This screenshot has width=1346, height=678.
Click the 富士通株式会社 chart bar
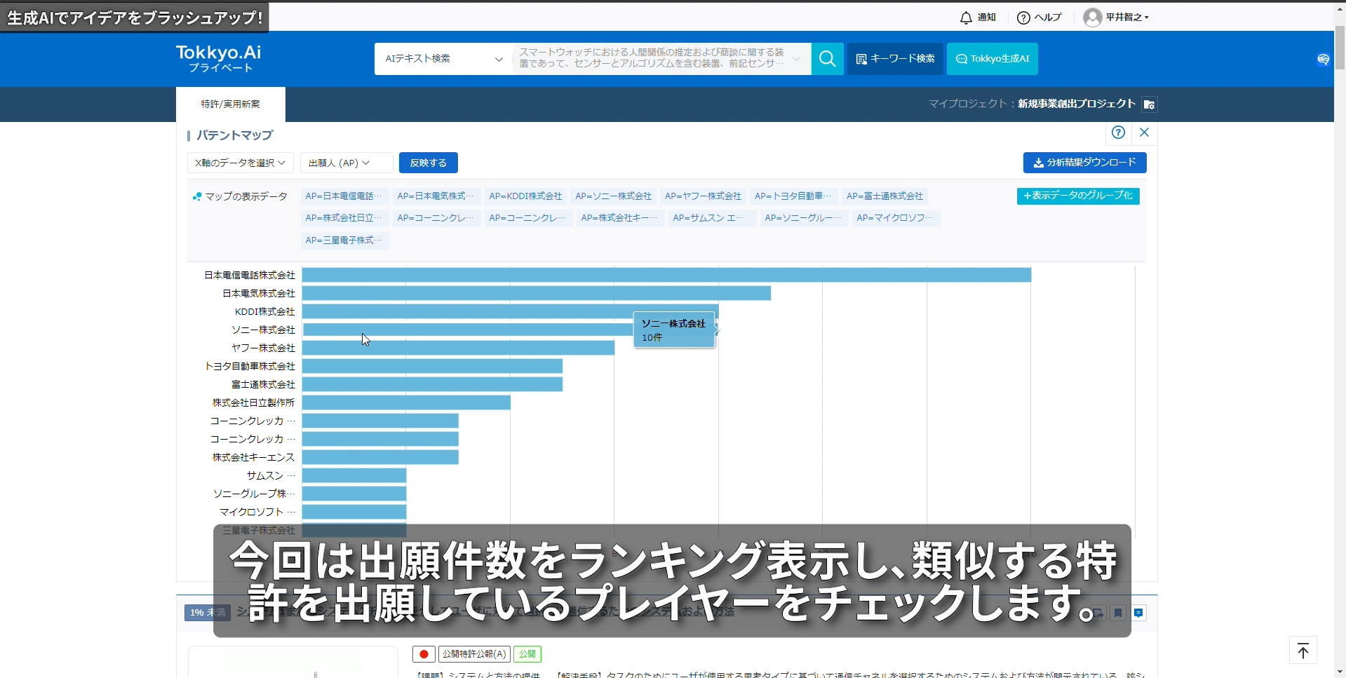[432, 384]
